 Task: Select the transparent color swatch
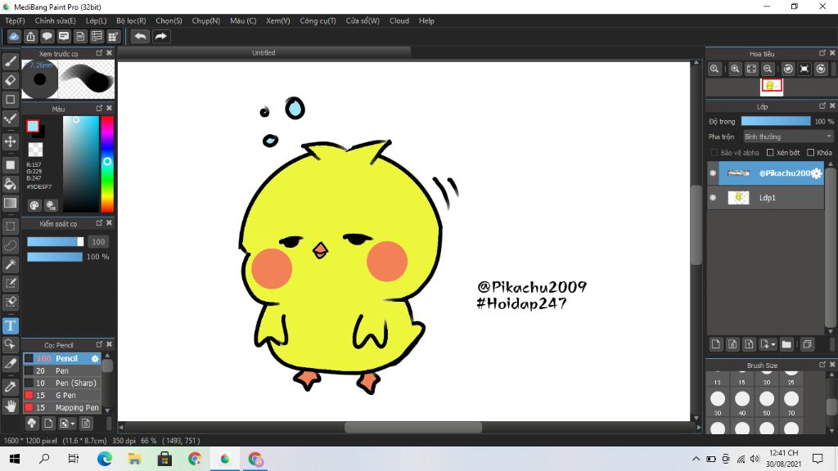pos(35,149)
